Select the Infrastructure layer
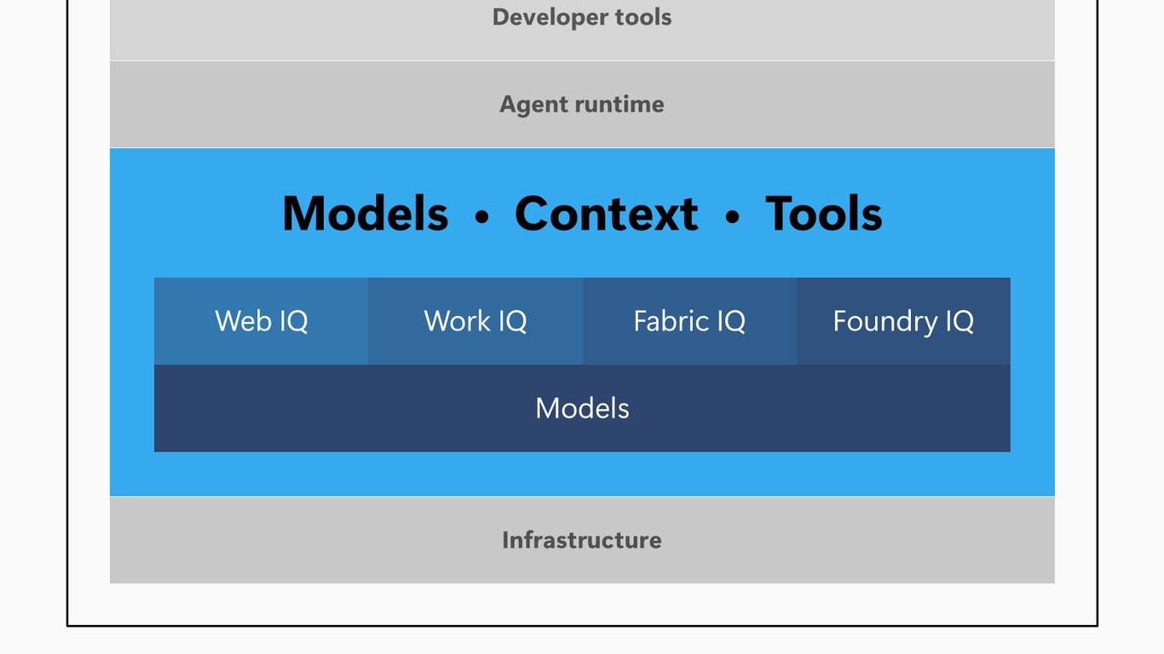Image resolution: width=1164 pixels, height=654 pixels. click(582, 540)
